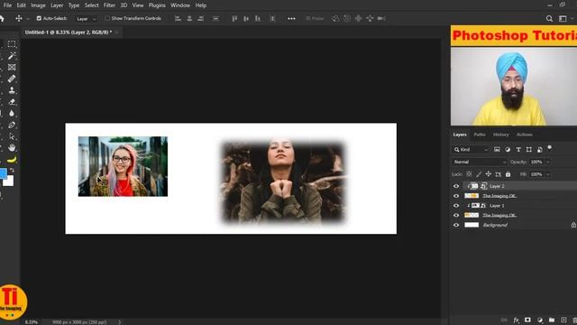The height and width of the screenshot is (325, 577).
Task: Align right edges in options bar
Action: click(201, 18)
